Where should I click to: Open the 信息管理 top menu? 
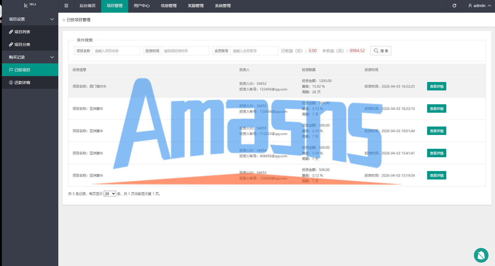tap(169, 6)
